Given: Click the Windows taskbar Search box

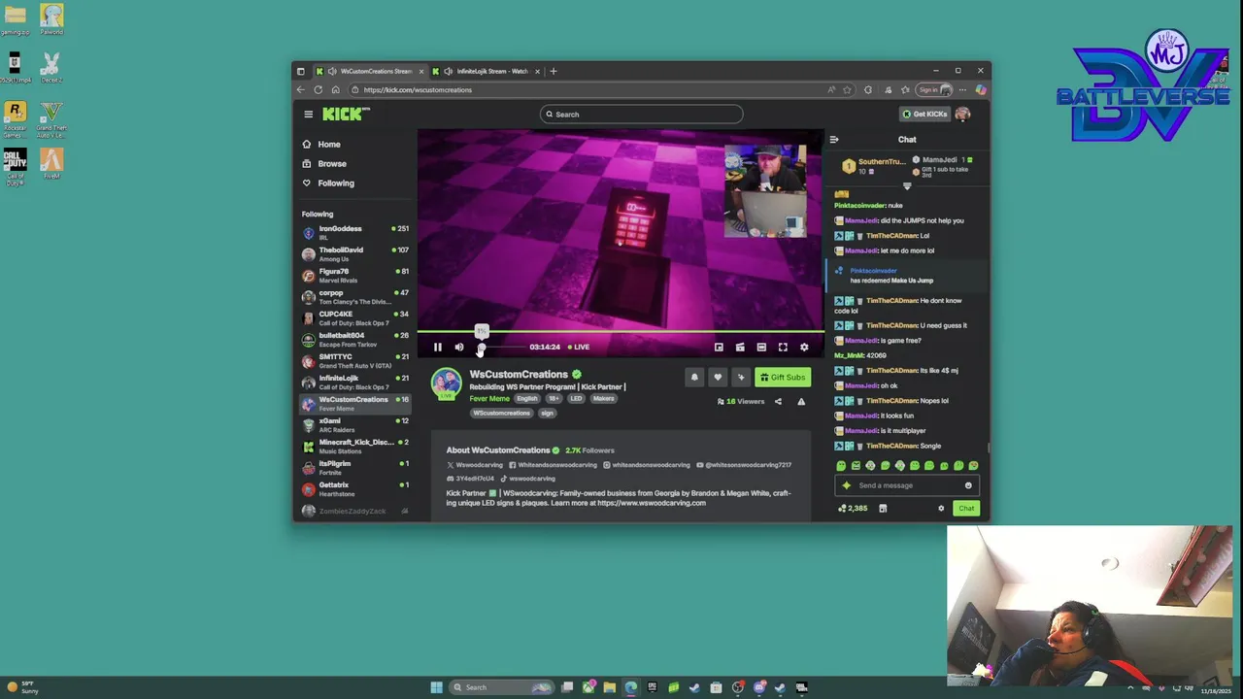Looking at the screenshot, I should point(503,687).
